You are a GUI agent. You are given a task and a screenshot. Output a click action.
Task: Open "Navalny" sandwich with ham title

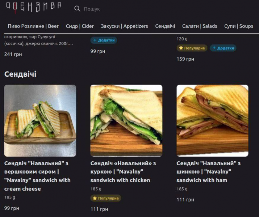208,172
